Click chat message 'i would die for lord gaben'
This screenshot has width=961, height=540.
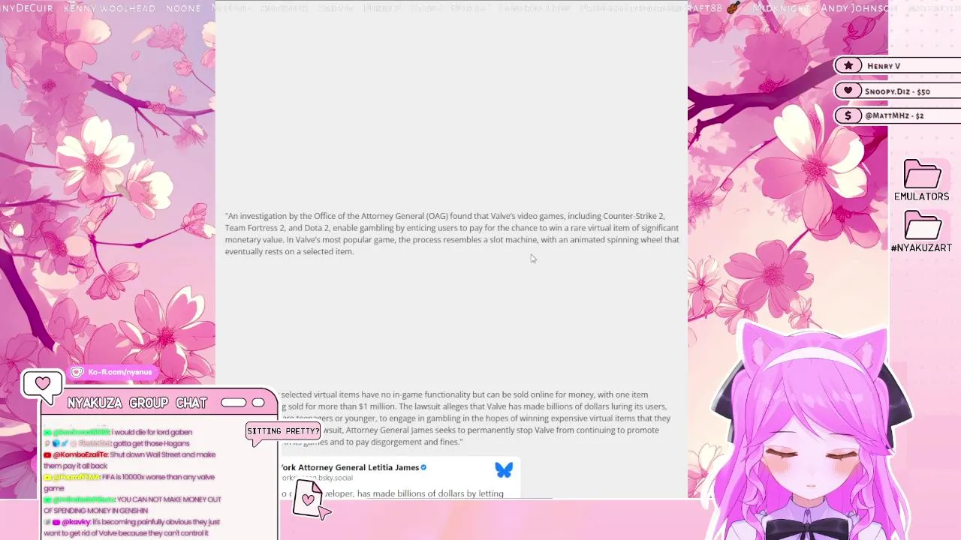(152, 432)
